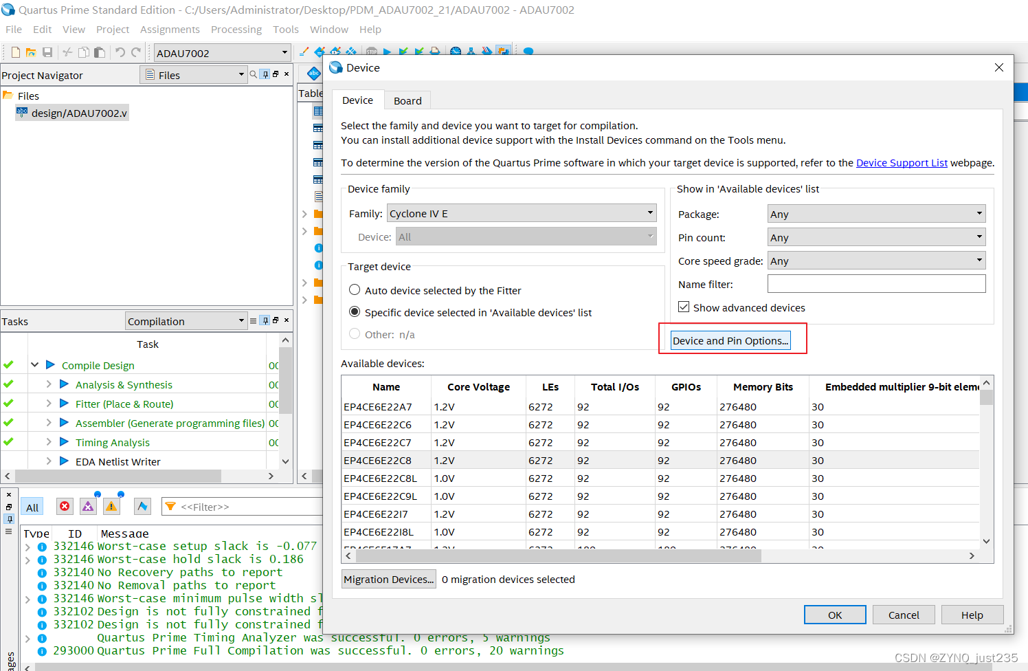Screen dimensions: 1028x671
Task: Toggle the All messages filter button
Action: click(x=32, y=507)
